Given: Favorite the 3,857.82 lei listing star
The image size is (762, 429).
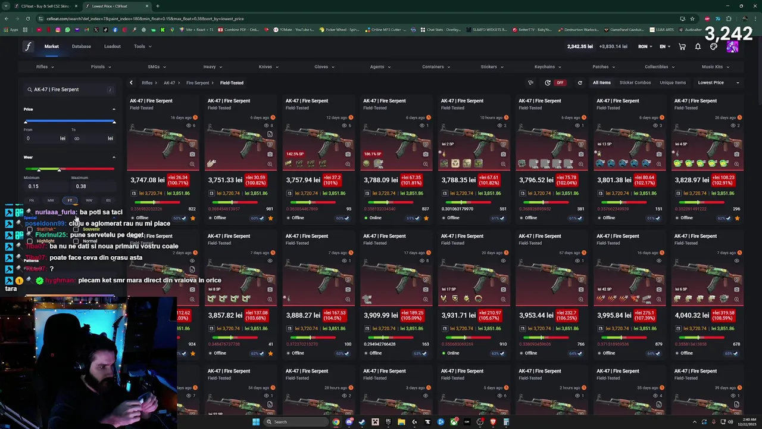Looking at the screenshot, I should tap(270, 353).
